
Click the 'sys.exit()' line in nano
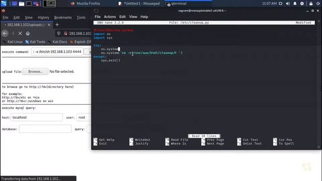(111, 60)
